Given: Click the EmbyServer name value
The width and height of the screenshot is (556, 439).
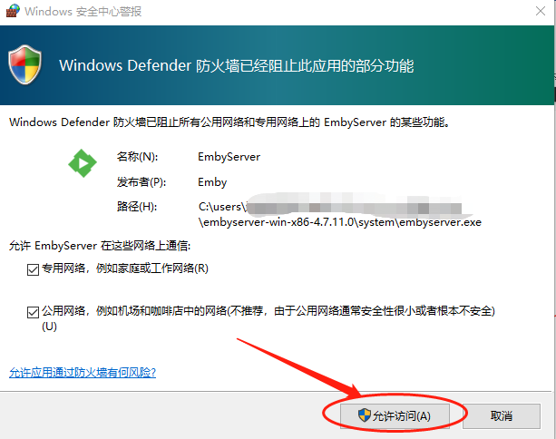Looking at the screenshot, I should pos(229,157).
